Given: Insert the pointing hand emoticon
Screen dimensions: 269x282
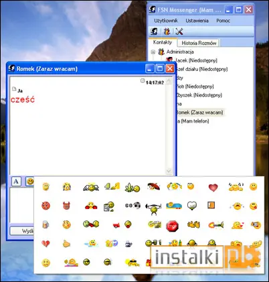Looking at the screenshot, I should coord(66,244).
